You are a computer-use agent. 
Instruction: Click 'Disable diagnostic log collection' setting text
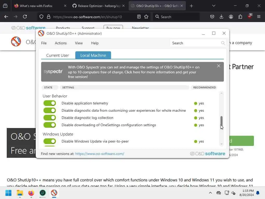[87, 118]
